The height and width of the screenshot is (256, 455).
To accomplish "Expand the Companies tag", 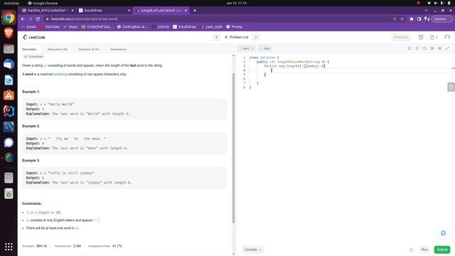I will [33, 57].
